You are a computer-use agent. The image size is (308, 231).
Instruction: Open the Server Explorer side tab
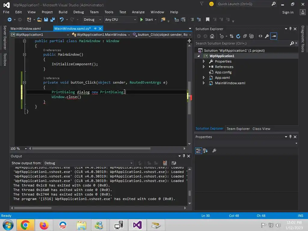(x=5, y=38)
